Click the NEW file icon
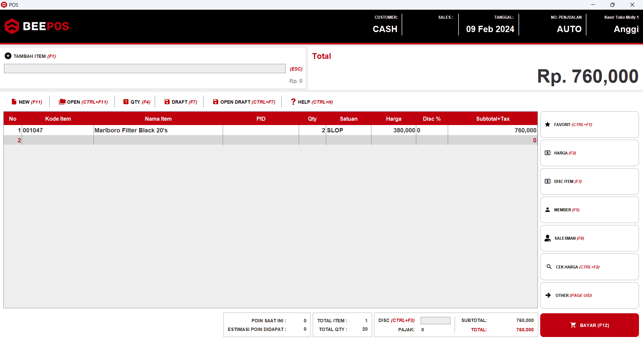Viewport: 643px width, 341px height. pyautogui.click(x=14, y=102)
